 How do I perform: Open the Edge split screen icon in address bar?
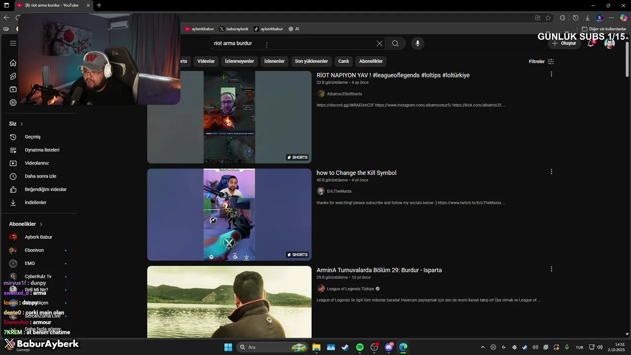[537, 18]
